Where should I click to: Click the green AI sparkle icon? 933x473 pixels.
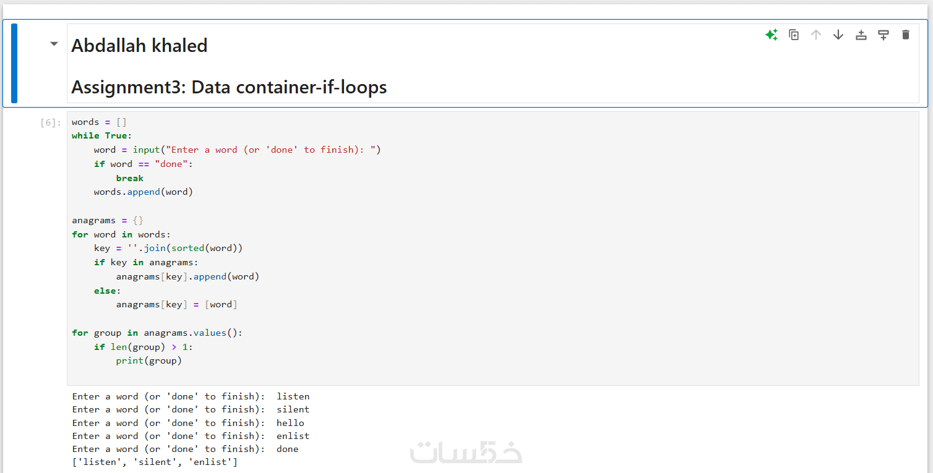[772, 35]
